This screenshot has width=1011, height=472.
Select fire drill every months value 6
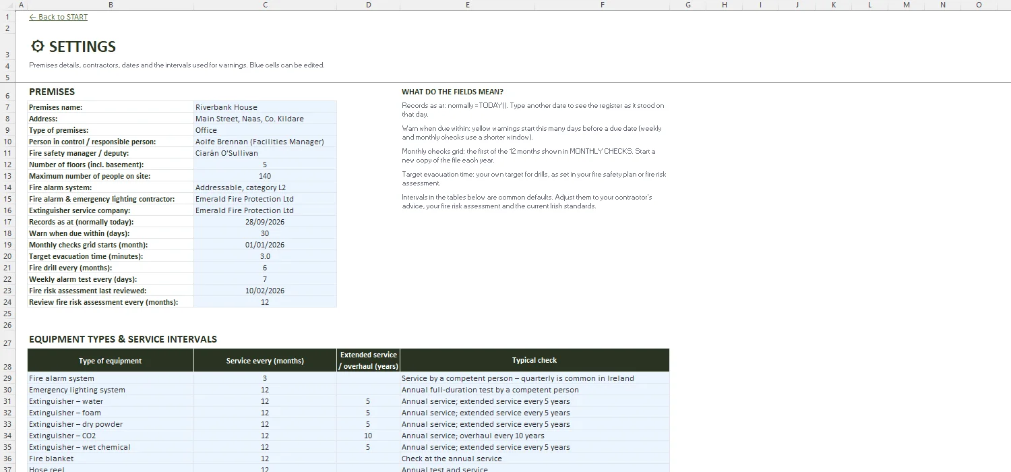click(265, 268)
